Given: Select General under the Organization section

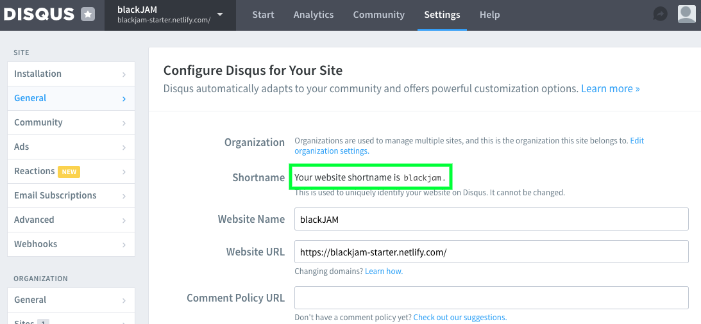Looking at the screenshot, I should [71, 300].
